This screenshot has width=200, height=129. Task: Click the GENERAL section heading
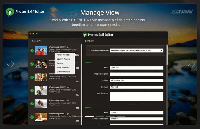click(x=89, y=63)
